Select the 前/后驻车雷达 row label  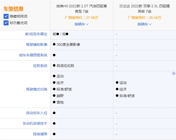36,34
